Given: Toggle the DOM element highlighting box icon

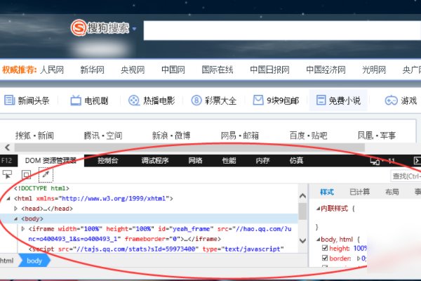Looking at the screenshot, I should click(27, 175).
